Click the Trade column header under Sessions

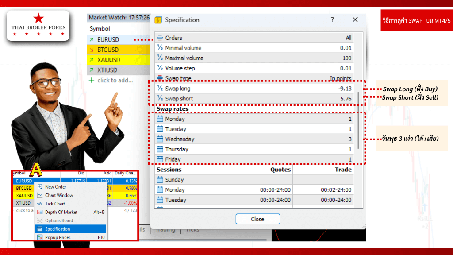pyautogui.click(x=343, y=170)
